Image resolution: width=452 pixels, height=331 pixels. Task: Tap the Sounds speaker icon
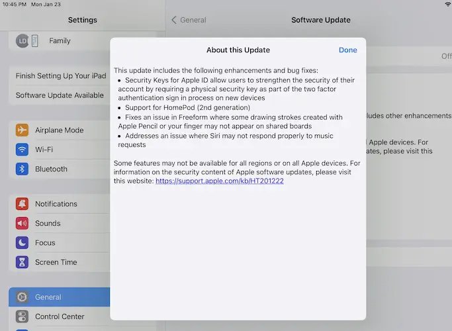pyautogui.click(x=23, y=224)
